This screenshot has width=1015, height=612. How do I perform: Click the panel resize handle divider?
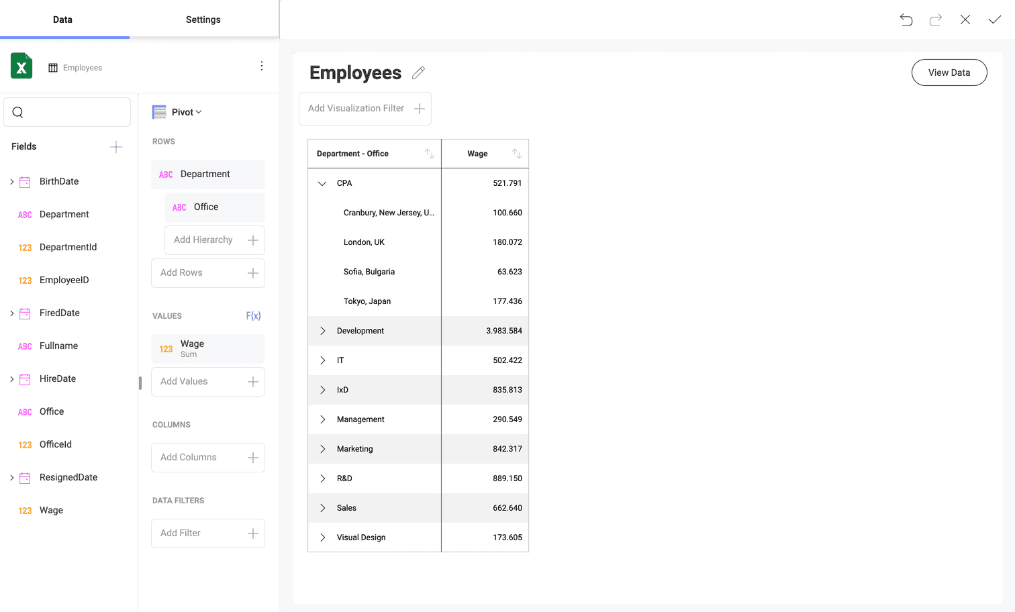(140, 383)
